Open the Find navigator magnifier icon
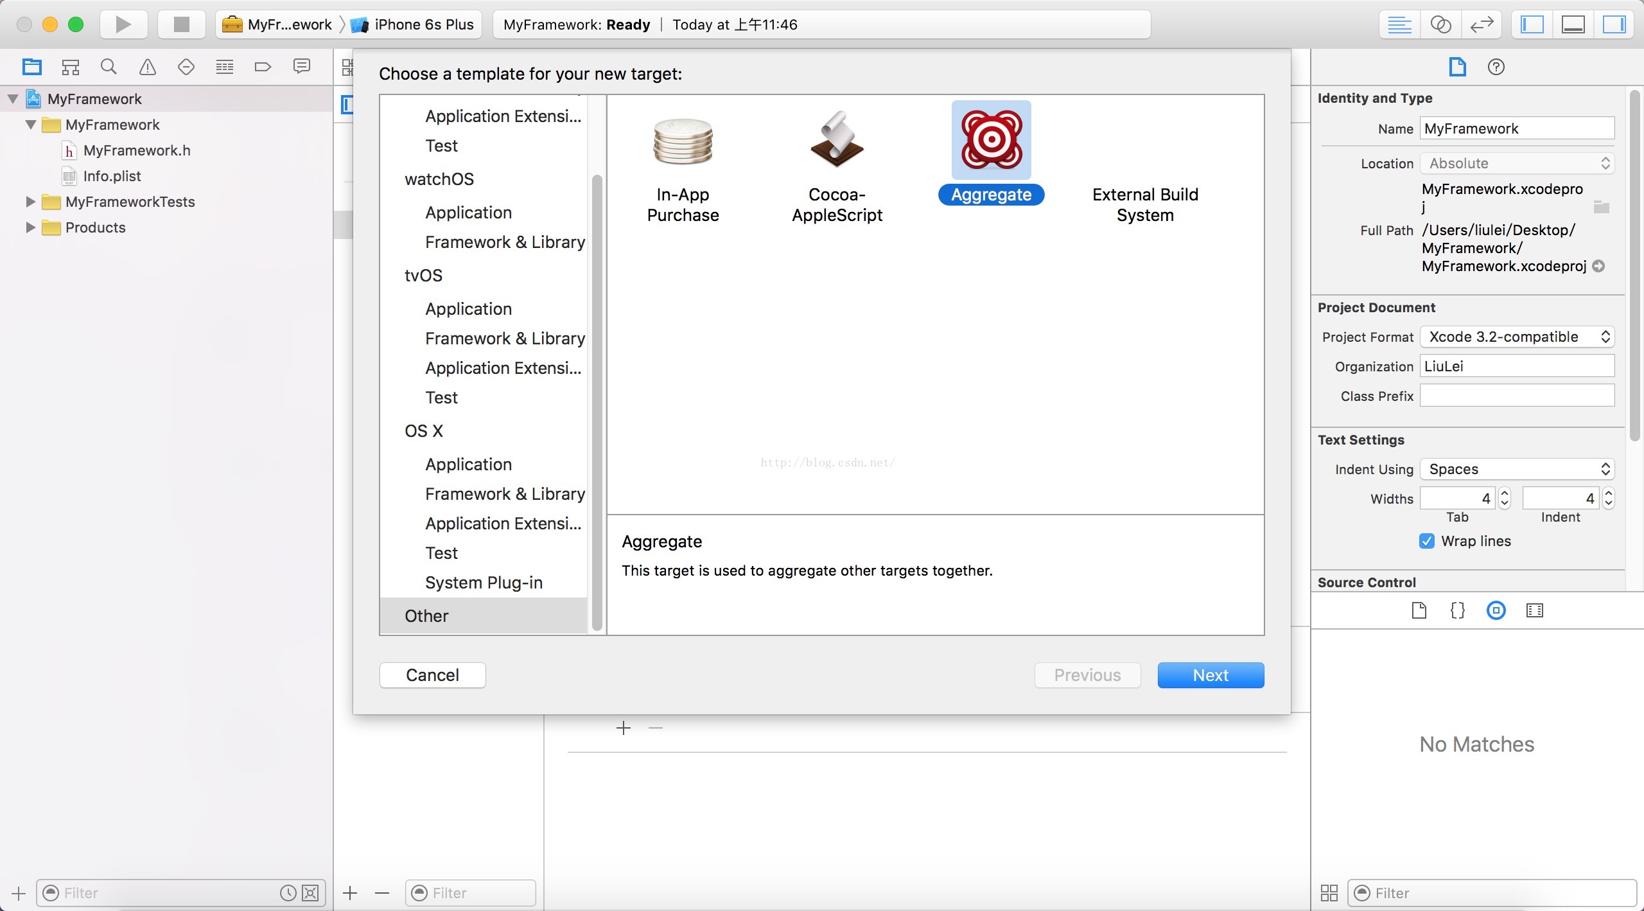The image size is (1644, 911). 109,67
